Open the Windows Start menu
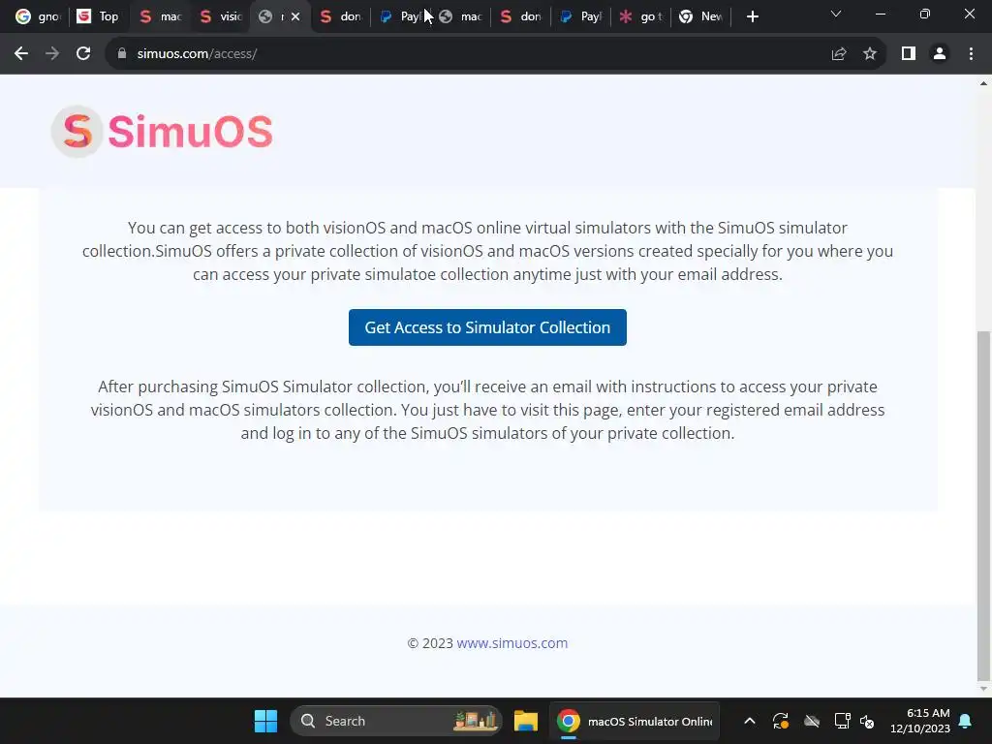The height and width of the screenshot is (744, 992). coord(265,721)
